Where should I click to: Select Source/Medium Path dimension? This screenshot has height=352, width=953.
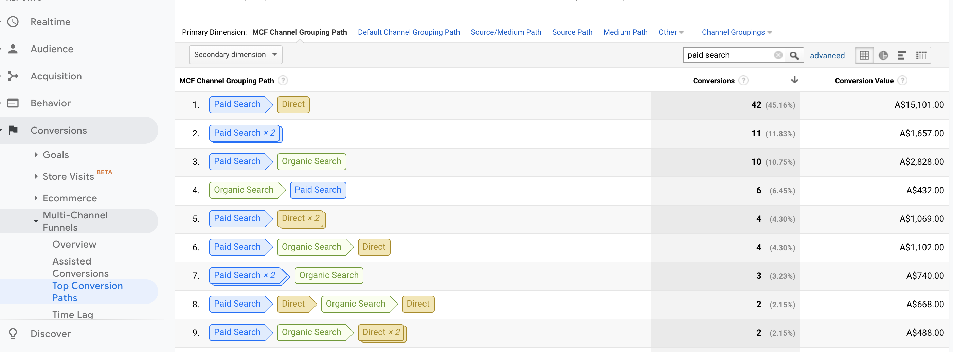pyautogui.click(x=506, y=32)
